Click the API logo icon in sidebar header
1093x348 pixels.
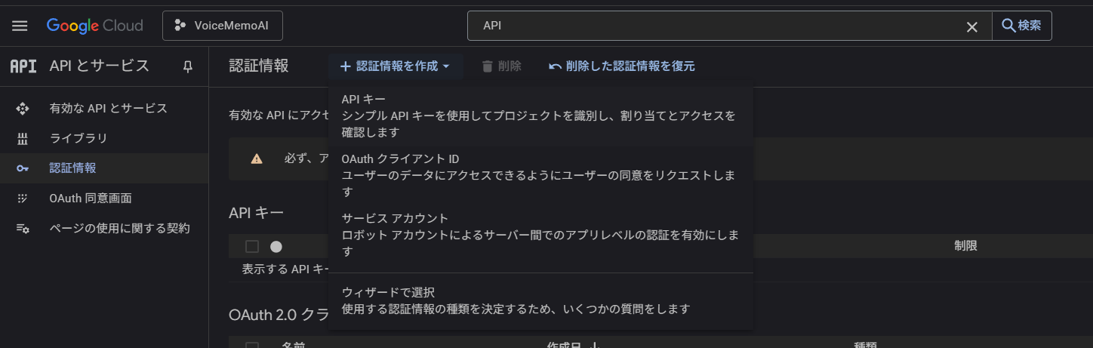coord(23,66)
